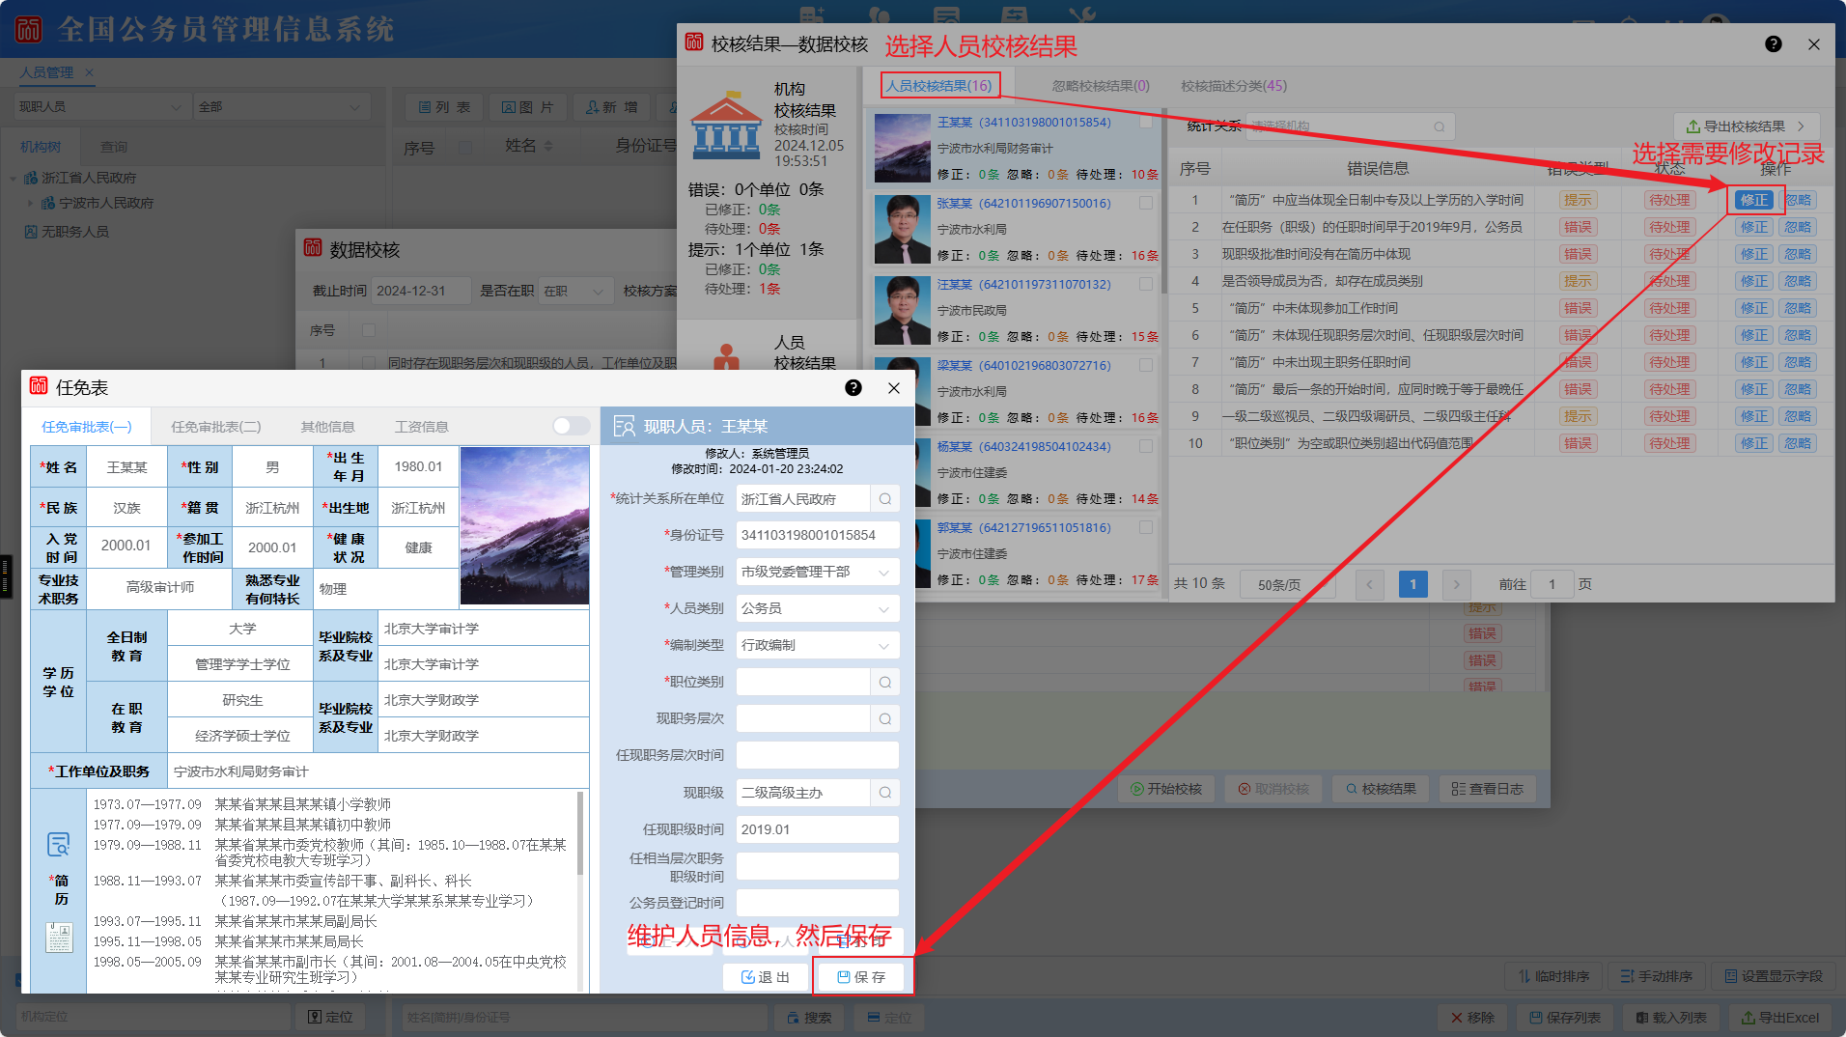Click help icon in 校核结果 dialog
Image resolution: width=1846 pixels, height=1037 pixels.
(1773, 44)
